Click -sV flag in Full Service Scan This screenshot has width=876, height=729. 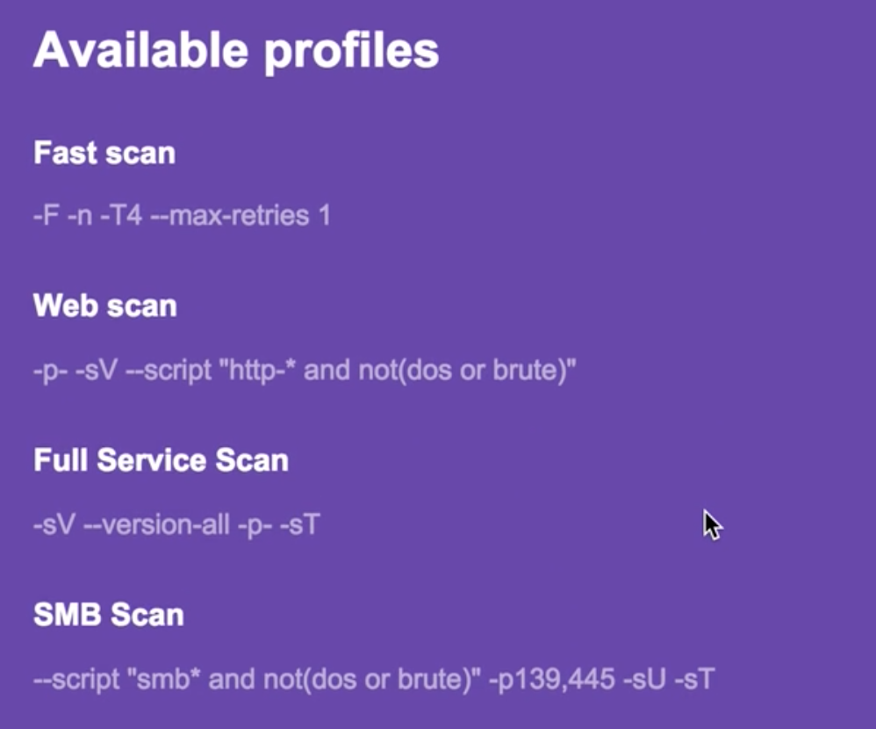point(54,525)
